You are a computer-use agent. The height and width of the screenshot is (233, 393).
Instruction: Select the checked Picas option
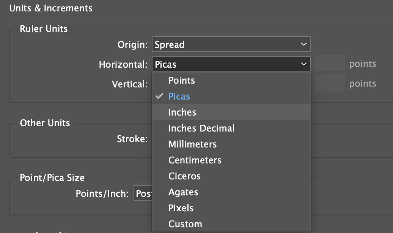(x=231, y=97)
